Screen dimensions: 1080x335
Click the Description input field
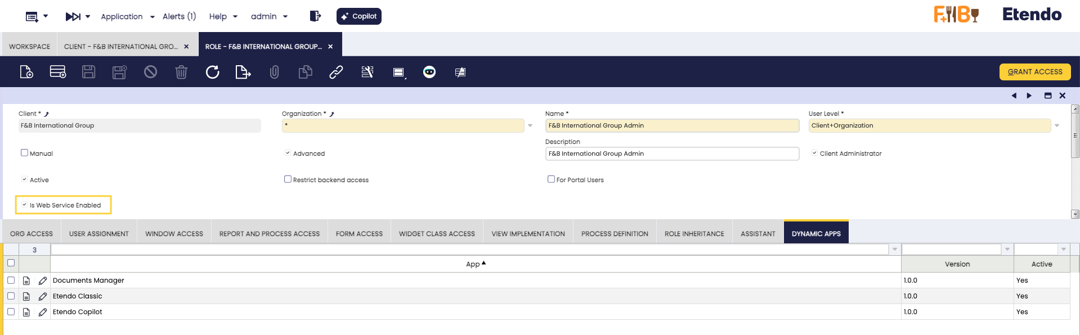672,153
